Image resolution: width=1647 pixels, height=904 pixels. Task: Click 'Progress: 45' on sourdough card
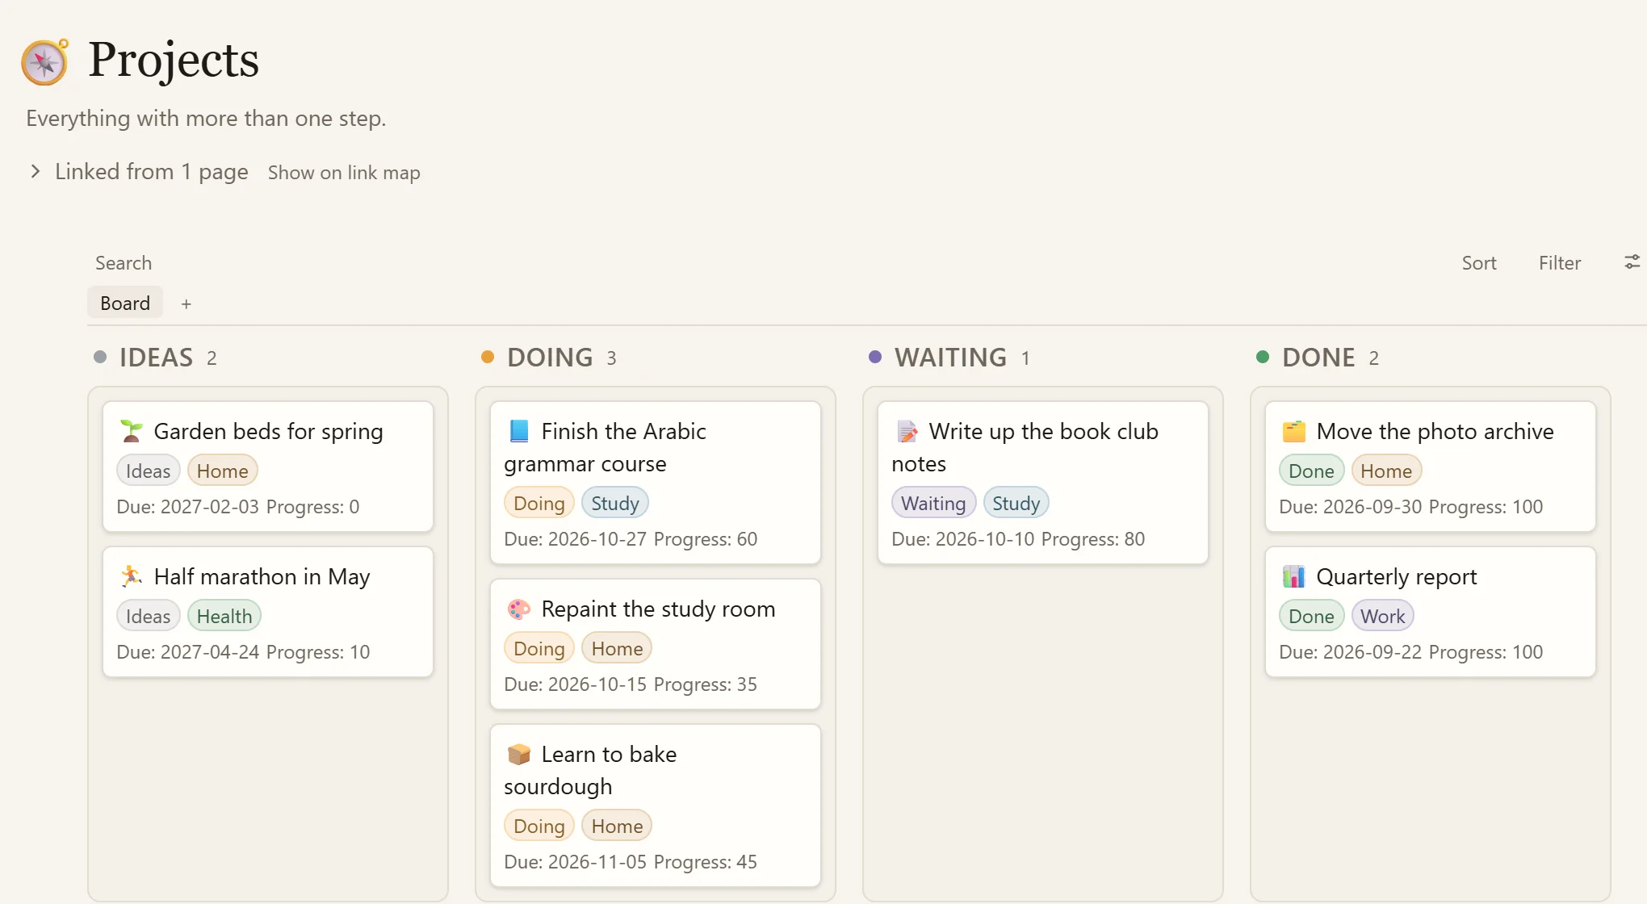[706, 862]
